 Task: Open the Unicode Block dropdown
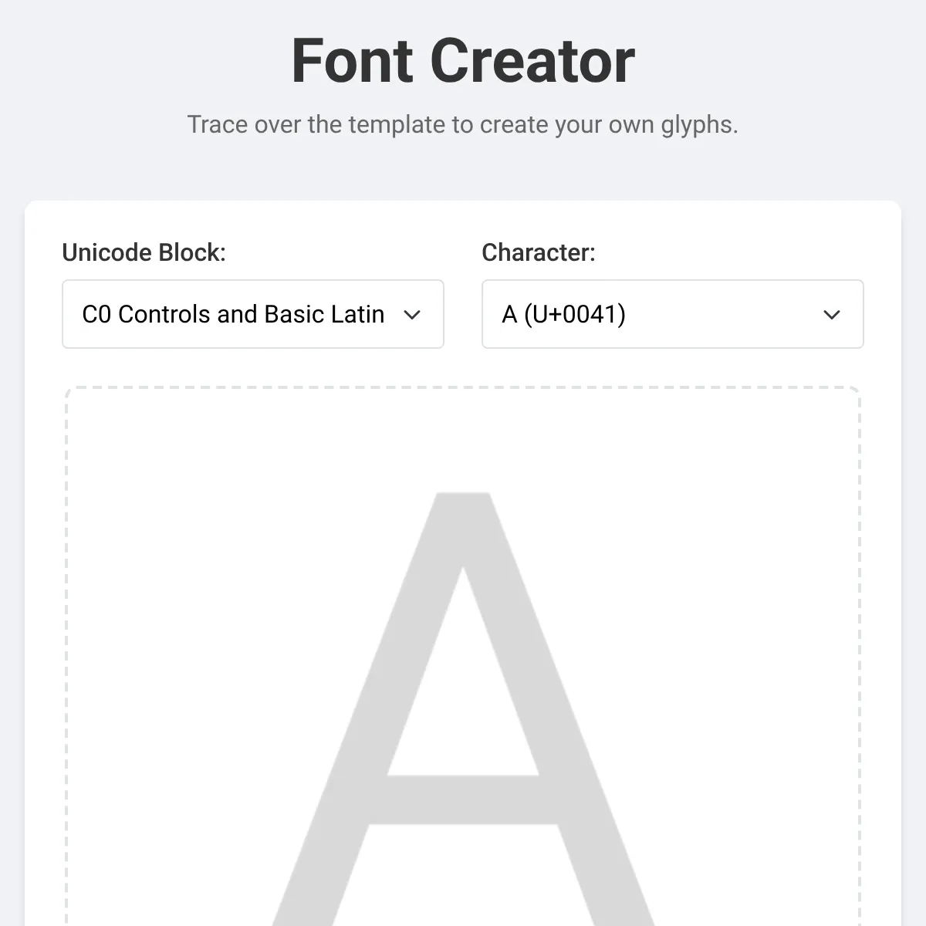point(252,314)
